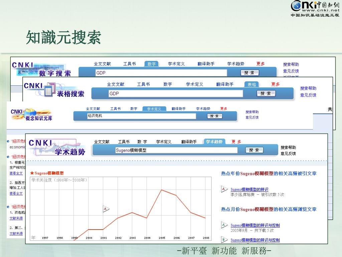This screenshot has width=342, height=257.
Task: Click 查看全文 under the entry starting 1、根据马
Action: coord(16,173)
